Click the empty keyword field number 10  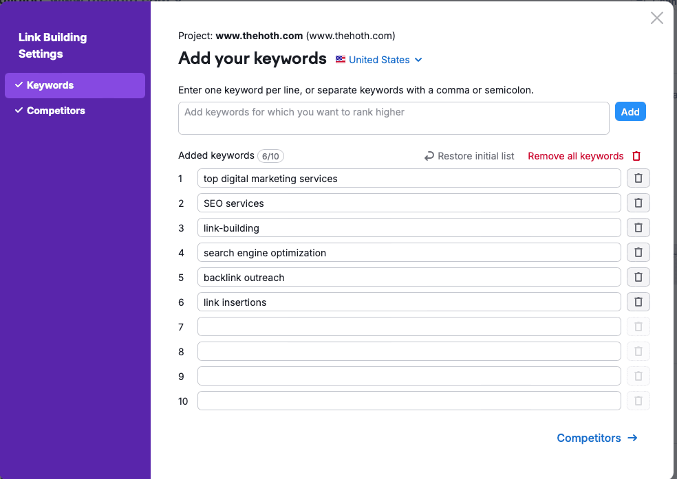coord(409,401)
